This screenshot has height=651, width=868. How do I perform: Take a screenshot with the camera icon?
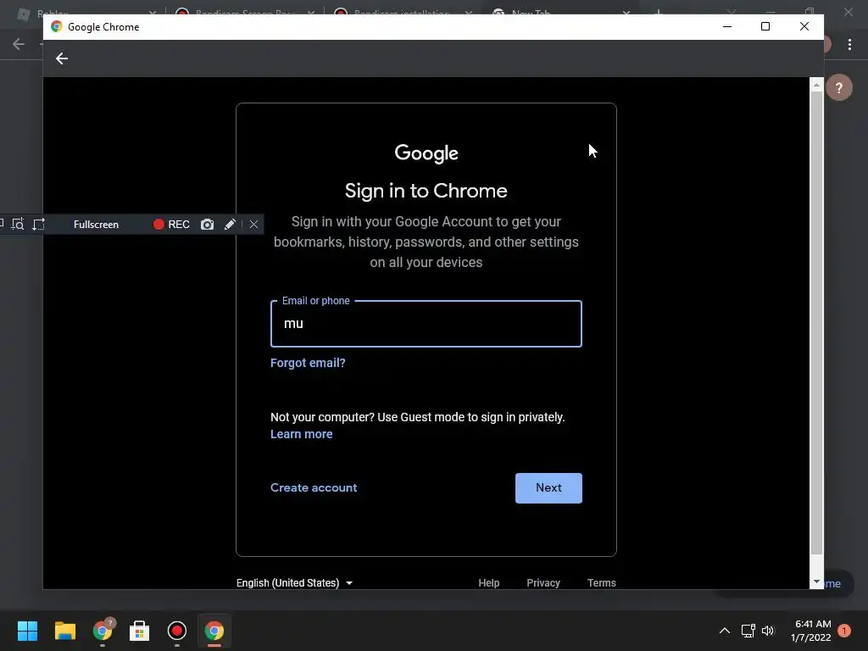coord(207,224)
